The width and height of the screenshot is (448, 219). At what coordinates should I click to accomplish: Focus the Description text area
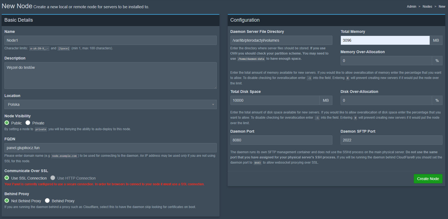pyautogui.click(x=110, y=75)
